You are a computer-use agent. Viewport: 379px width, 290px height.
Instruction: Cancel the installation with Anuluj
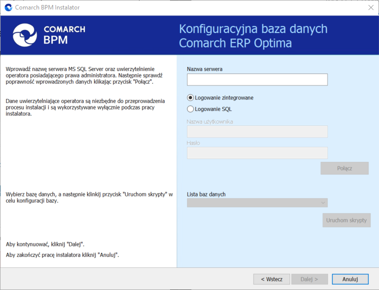350,279
